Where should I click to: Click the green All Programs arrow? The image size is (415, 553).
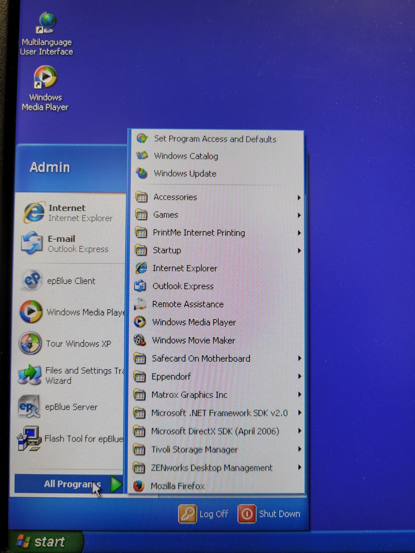(116, 484)
